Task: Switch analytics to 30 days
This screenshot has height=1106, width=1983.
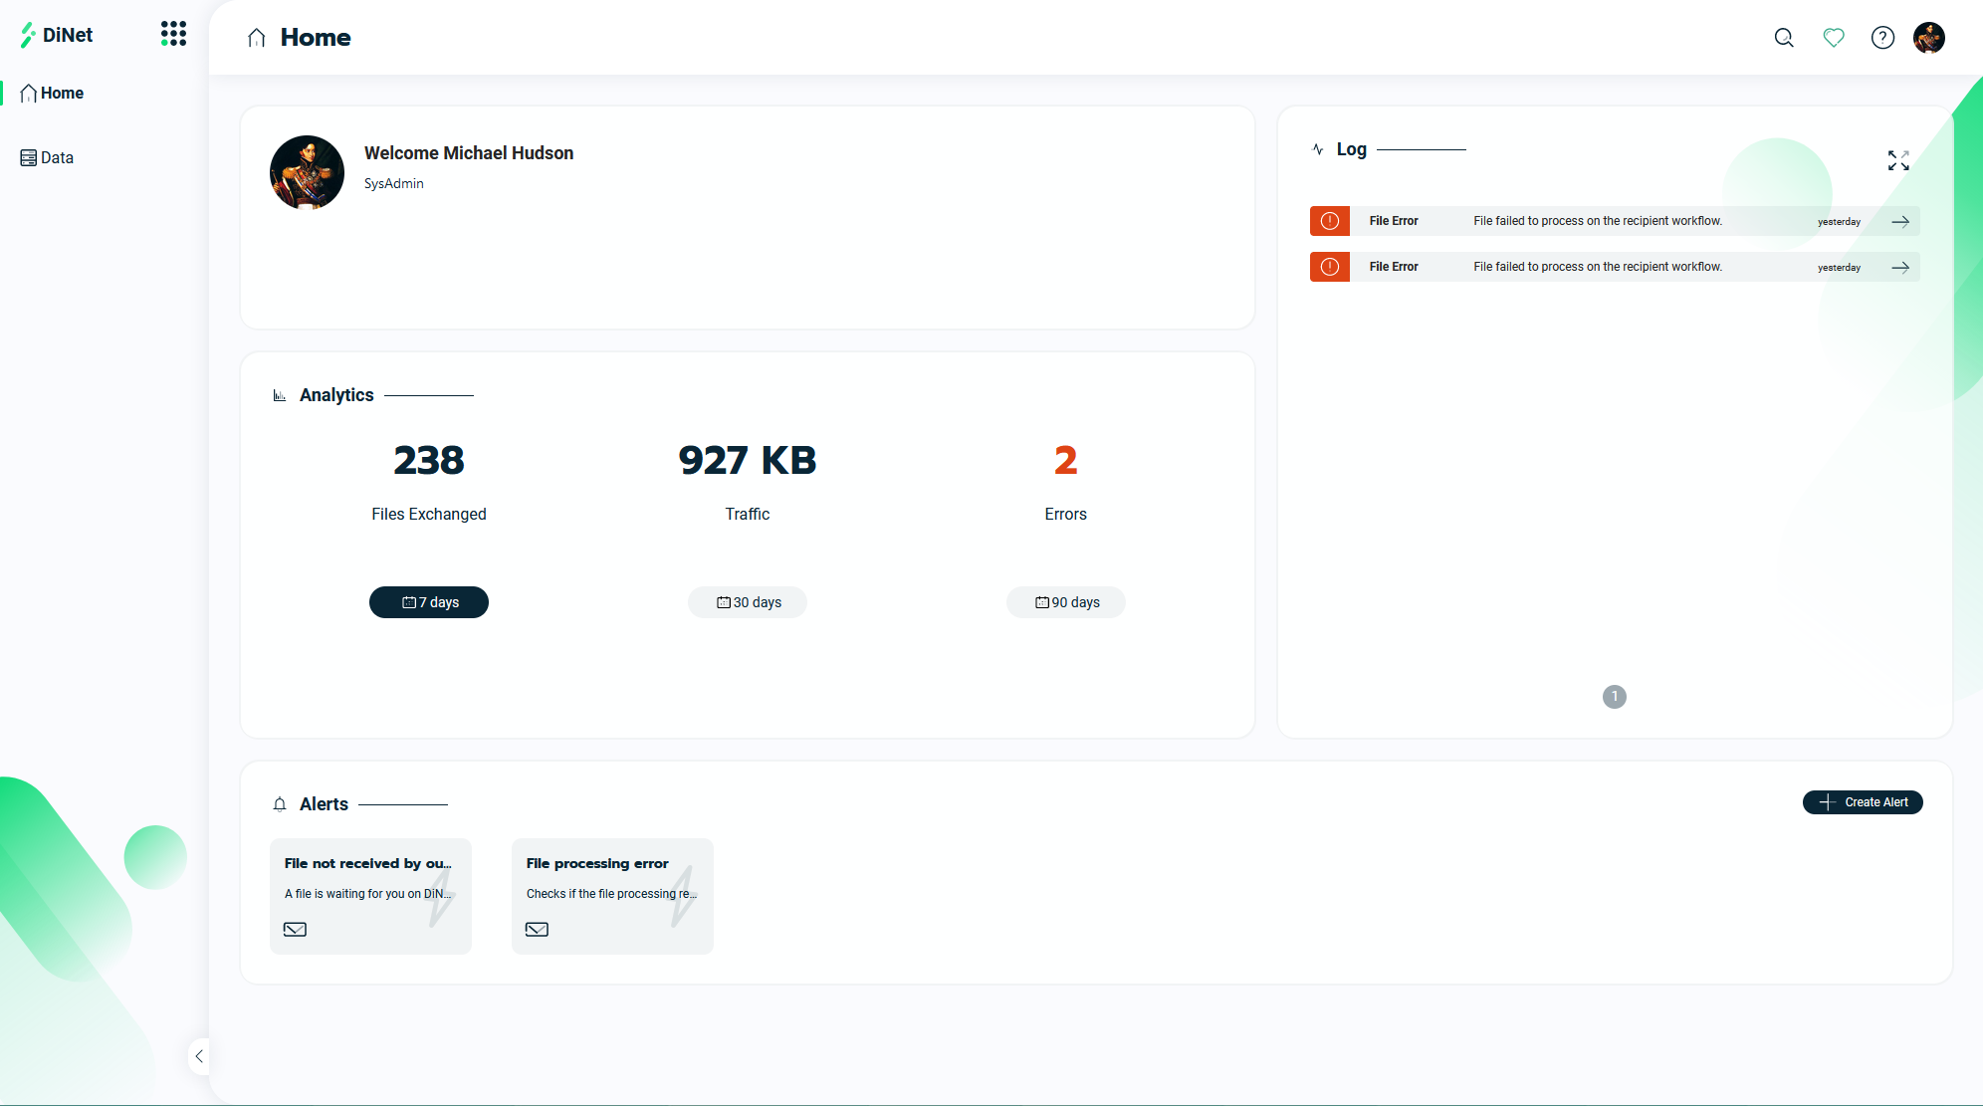Action: pos(748,602)
